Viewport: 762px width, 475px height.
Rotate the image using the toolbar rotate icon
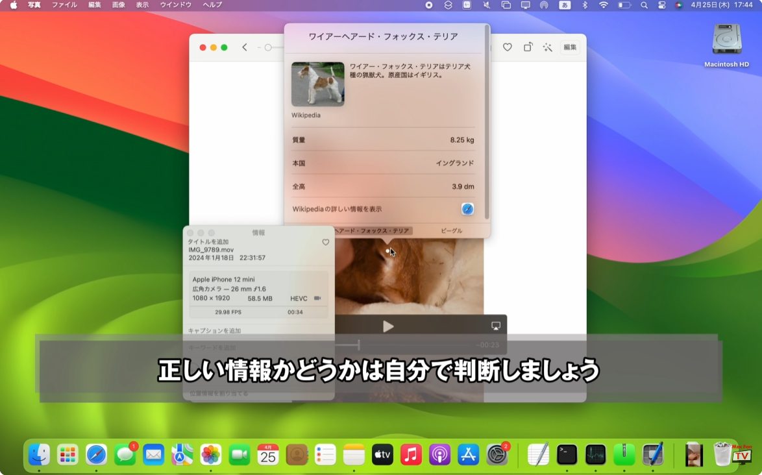coord(528,47)
